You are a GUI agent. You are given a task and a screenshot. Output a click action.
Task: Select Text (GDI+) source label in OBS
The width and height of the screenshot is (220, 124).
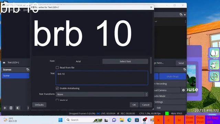click(x=13, y=63)
